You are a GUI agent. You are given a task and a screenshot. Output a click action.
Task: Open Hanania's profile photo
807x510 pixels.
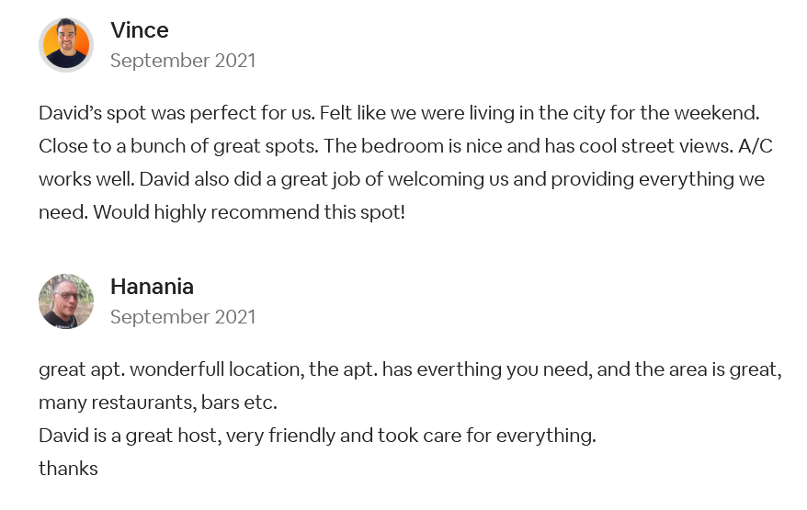click(66, 301)
